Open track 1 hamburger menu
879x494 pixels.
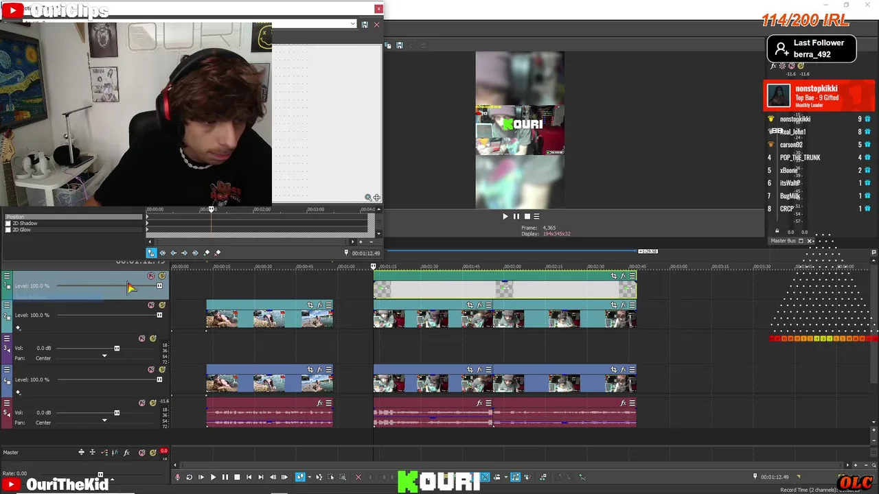[7, 276]
